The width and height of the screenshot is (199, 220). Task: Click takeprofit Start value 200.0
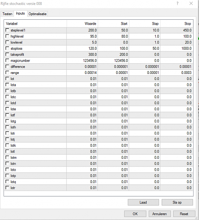pos(124,55)
